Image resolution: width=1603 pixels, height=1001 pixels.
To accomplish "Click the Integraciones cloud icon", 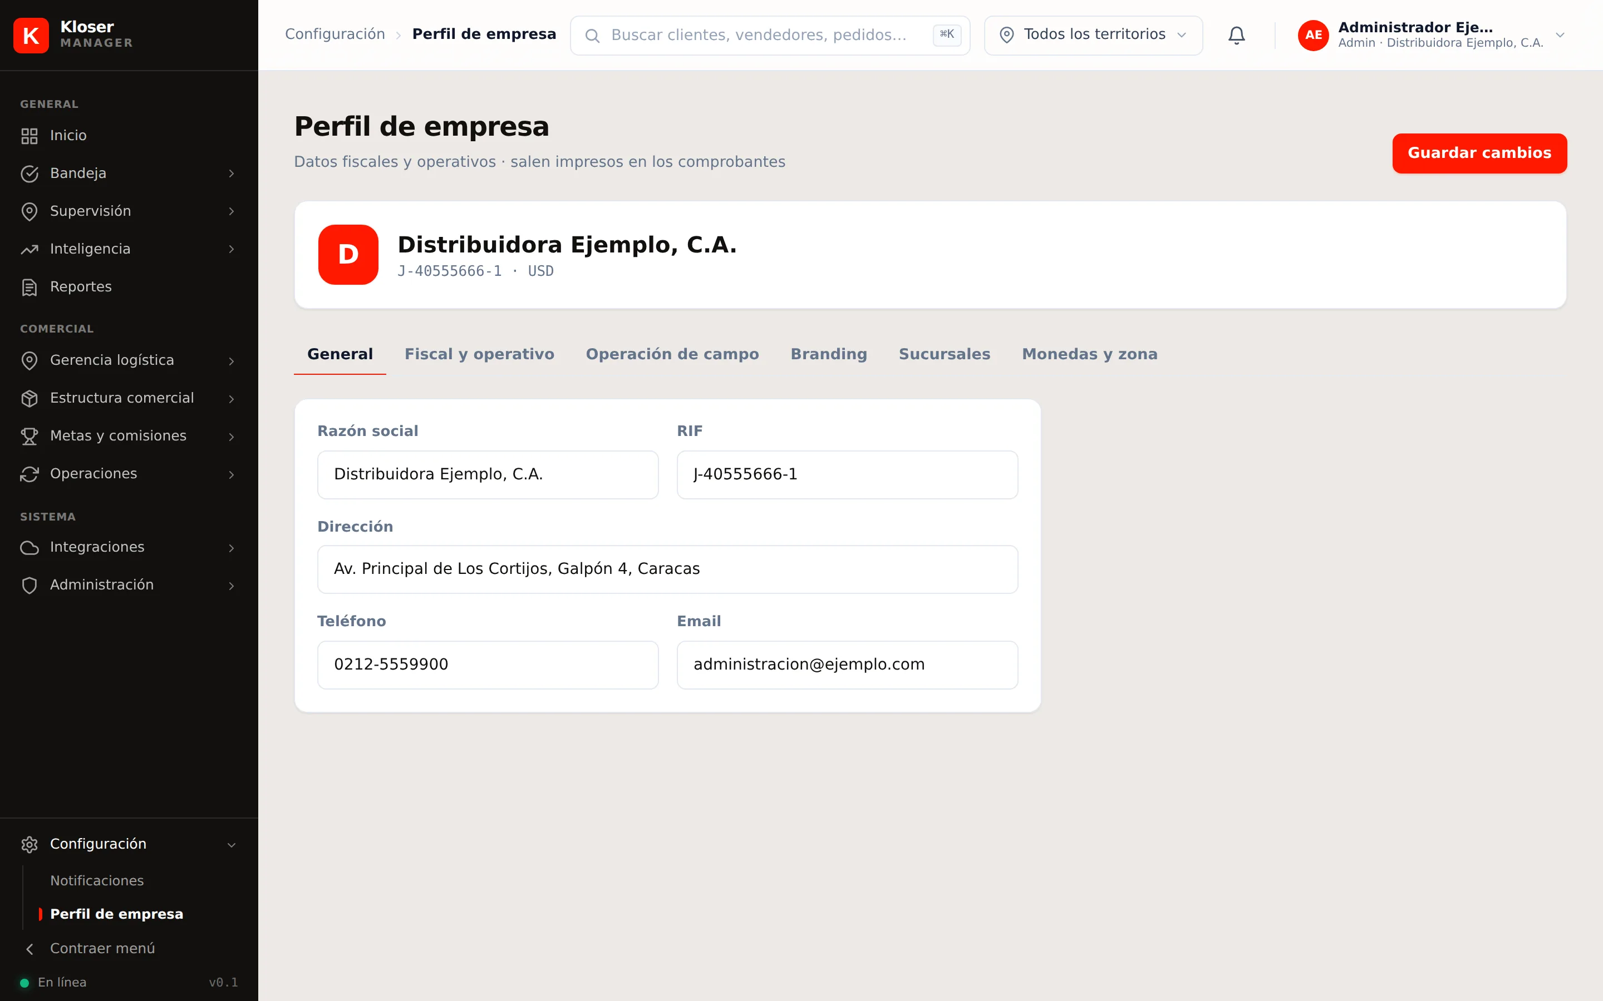I will coord(29,548).
